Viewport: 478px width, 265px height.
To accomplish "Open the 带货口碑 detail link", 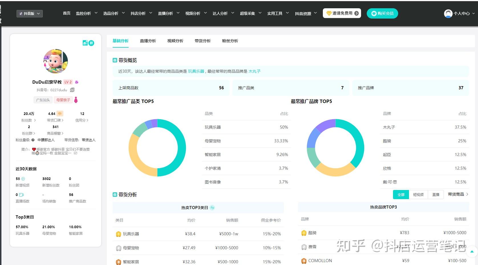I will coord(55,120).
